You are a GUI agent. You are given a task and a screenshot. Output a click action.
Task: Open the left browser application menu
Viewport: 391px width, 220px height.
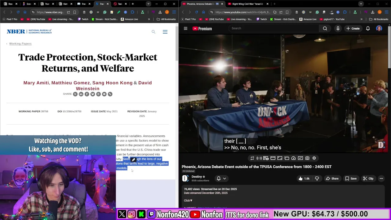174,12
